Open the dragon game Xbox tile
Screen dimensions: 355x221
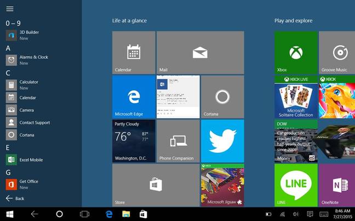tap(337, 97)
